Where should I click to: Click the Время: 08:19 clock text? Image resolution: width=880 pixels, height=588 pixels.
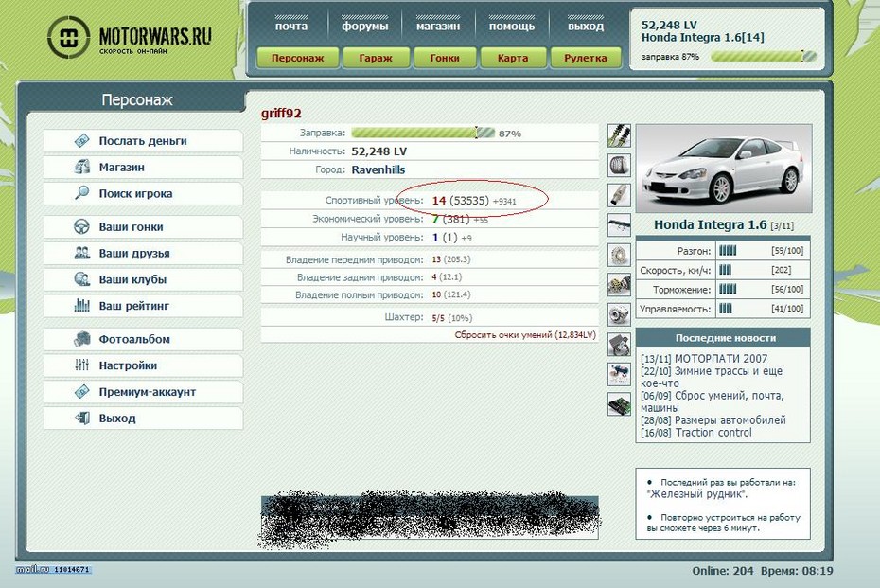pos(797,571)
